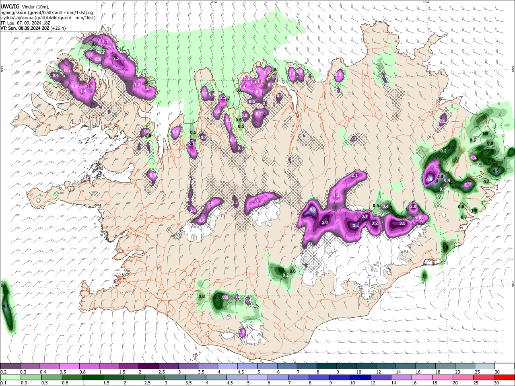The width and height of the screenshot is (515, 386).
Task: Click the 3.4 snow value on the map
Action: coord(356,226)
